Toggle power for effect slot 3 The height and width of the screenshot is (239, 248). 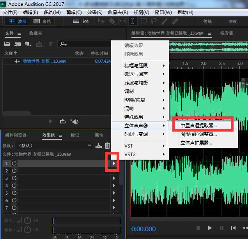click(14, 178)
